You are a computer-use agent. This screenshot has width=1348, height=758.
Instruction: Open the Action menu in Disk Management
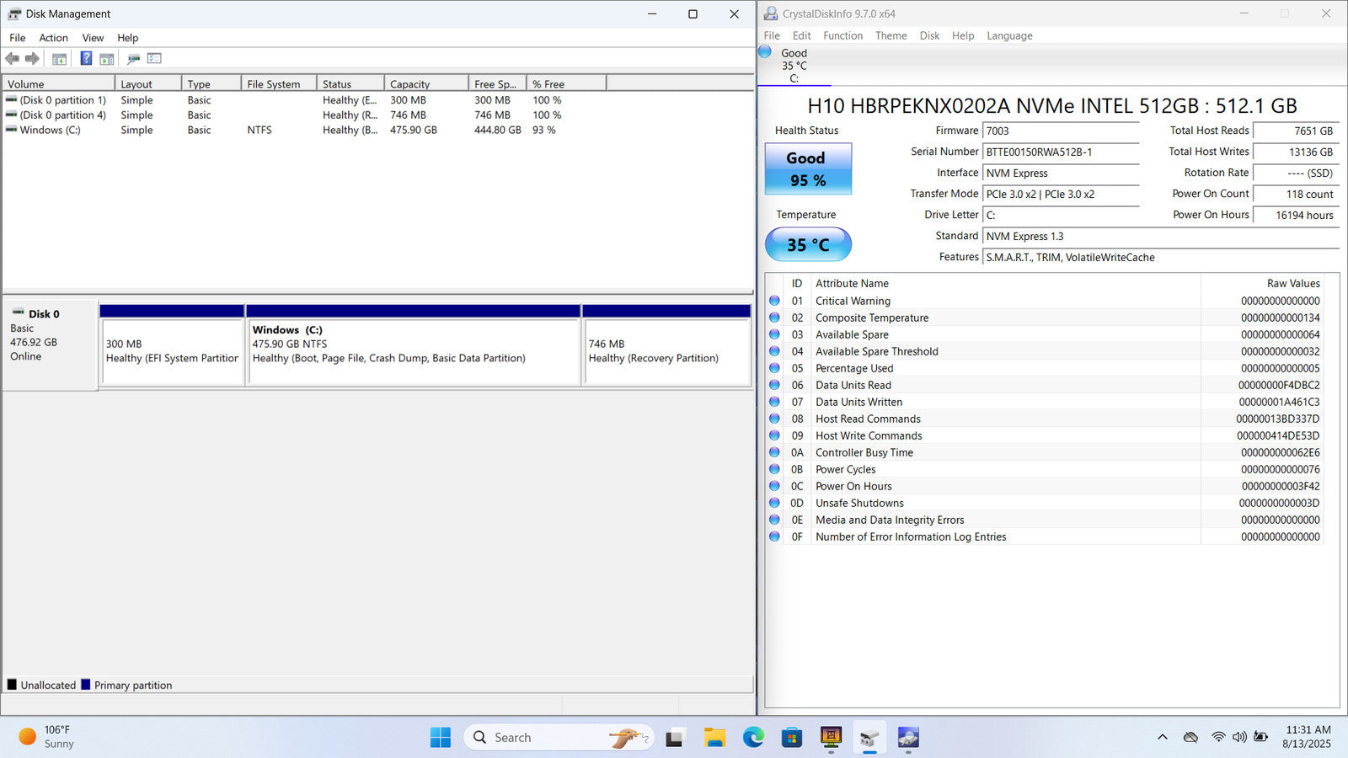53,38
